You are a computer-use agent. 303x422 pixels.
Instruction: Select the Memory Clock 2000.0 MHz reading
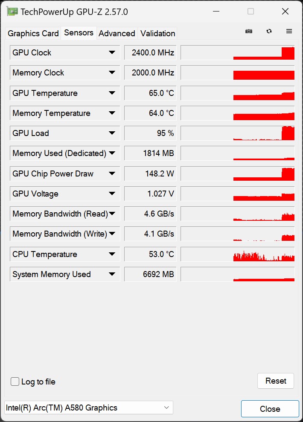150,72
